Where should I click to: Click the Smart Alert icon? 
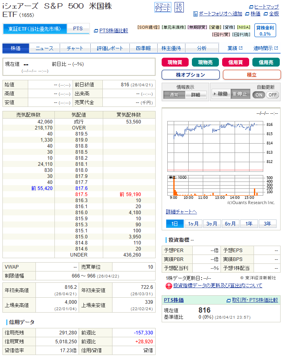pyautogui.click(x=162, y=7)
